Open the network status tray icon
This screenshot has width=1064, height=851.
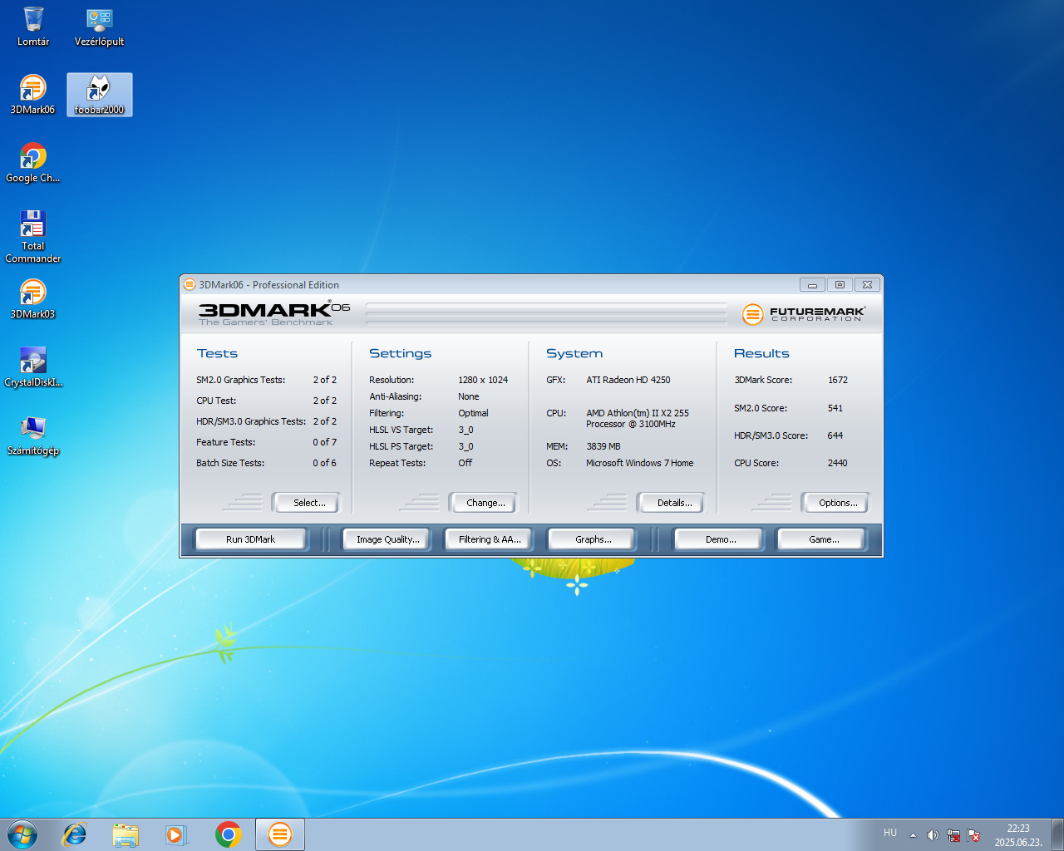[x=953, y=835]
